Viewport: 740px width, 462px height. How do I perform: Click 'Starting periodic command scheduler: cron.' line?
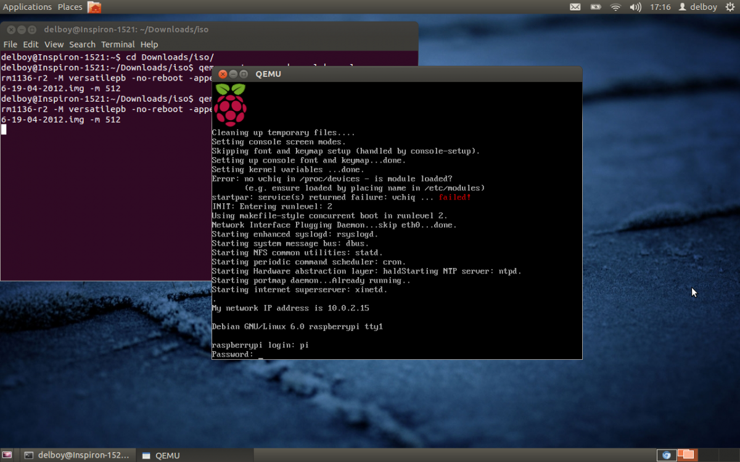309,262
